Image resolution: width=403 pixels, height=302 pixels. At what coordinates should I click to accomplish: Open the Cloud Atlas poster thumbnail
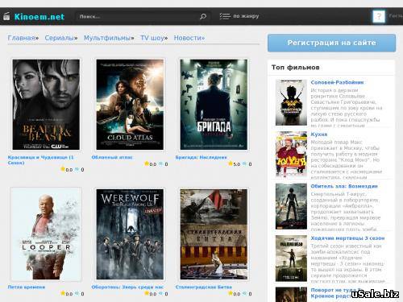(x=130, y=105)
